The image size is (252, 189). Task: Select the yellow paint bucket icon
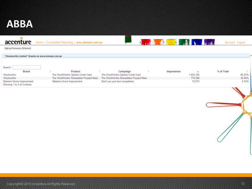(171, 42)
